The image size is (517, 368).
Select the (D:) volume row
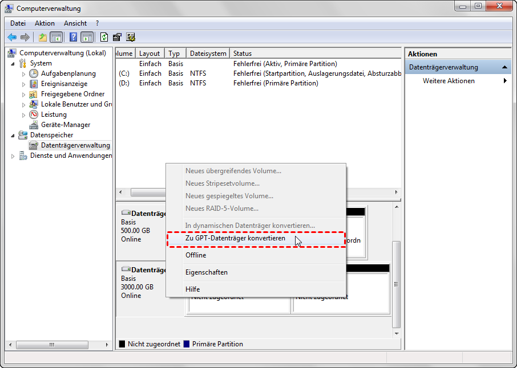tap(258, 83)
